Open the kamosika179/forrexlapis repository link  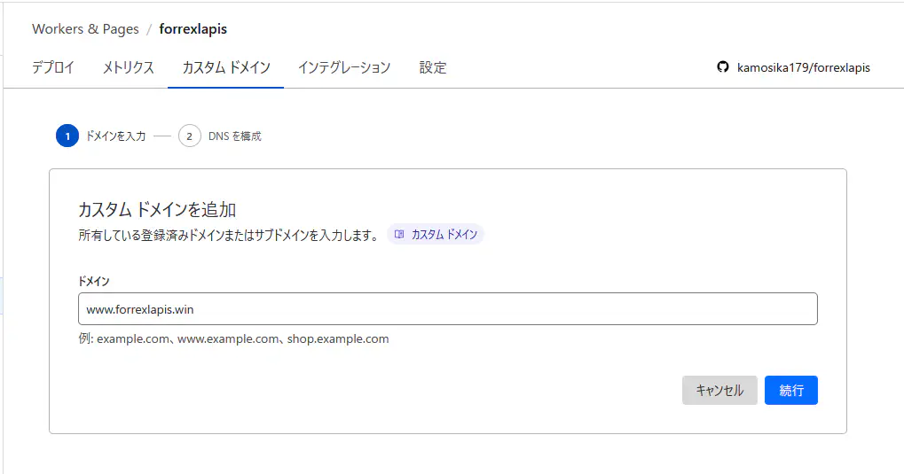[x=804, y=67]
